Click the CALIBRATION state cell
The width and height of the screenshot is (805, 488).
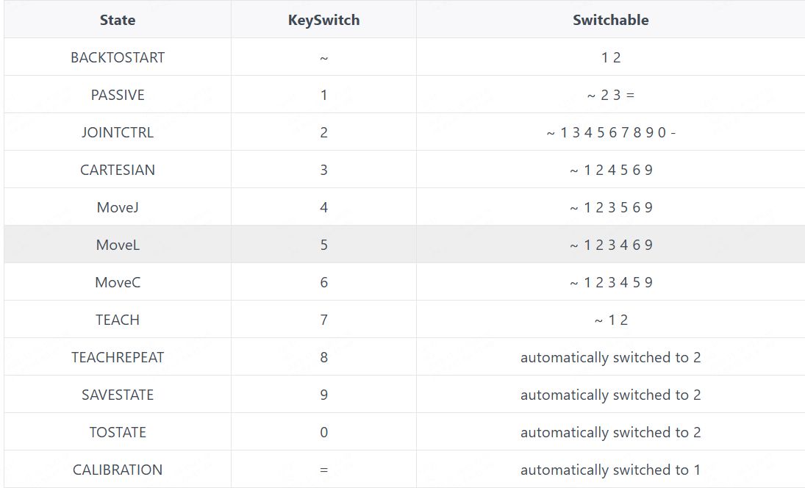click(x=118, y=469)
